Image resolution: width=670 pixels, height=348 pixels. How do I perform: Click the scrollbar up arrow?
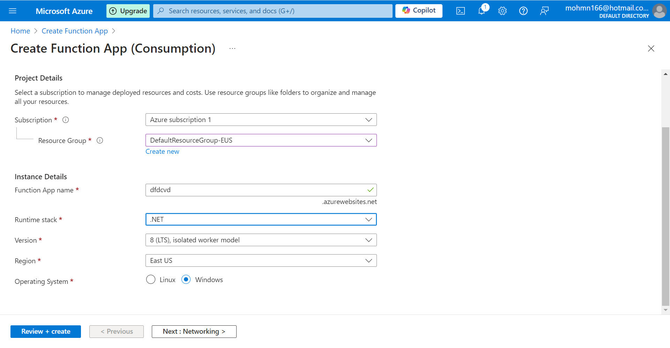coord(665,74)
